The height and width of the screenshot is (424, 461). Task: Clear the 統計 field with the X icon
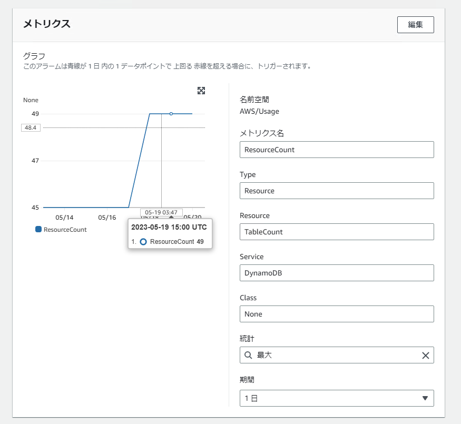pyautogui.click(x=426, y=356)
